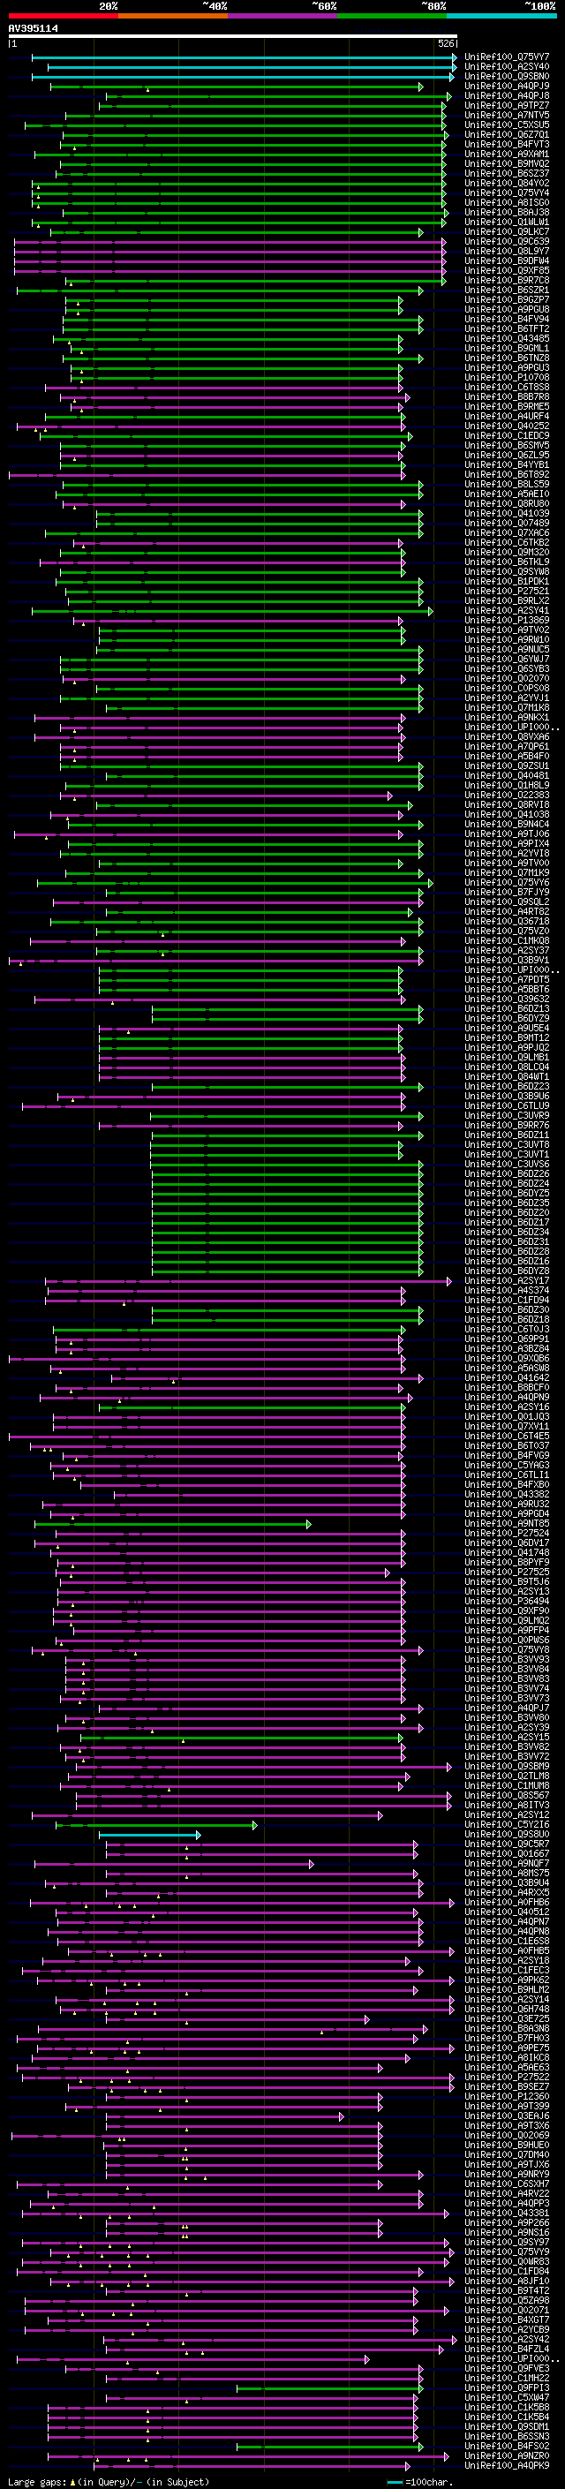Click the UniRef100_Q02071 label

(507, 2311)
